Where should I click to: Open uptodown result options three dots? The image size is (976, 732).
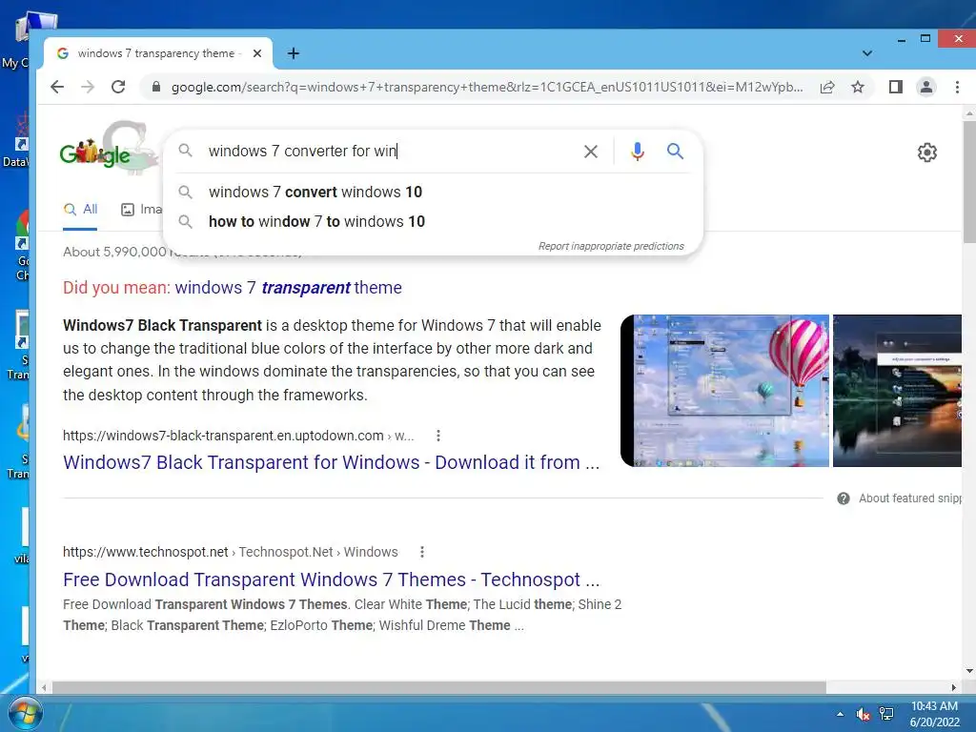point(438,436)
